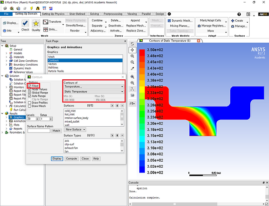The height and width of the screenshot is (206, 269).
Task: Expand the Cell Zone Conditions node
Action: 6,61
